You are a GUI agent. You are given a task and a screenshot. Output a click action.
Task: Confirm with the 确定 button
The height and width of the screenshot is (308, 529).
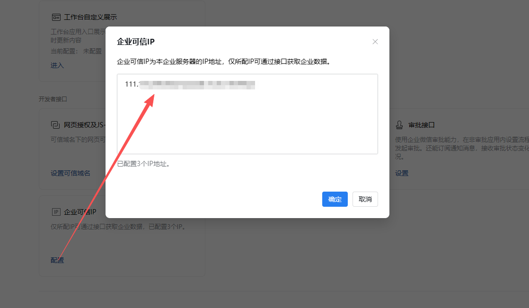(x=335, y=199)
